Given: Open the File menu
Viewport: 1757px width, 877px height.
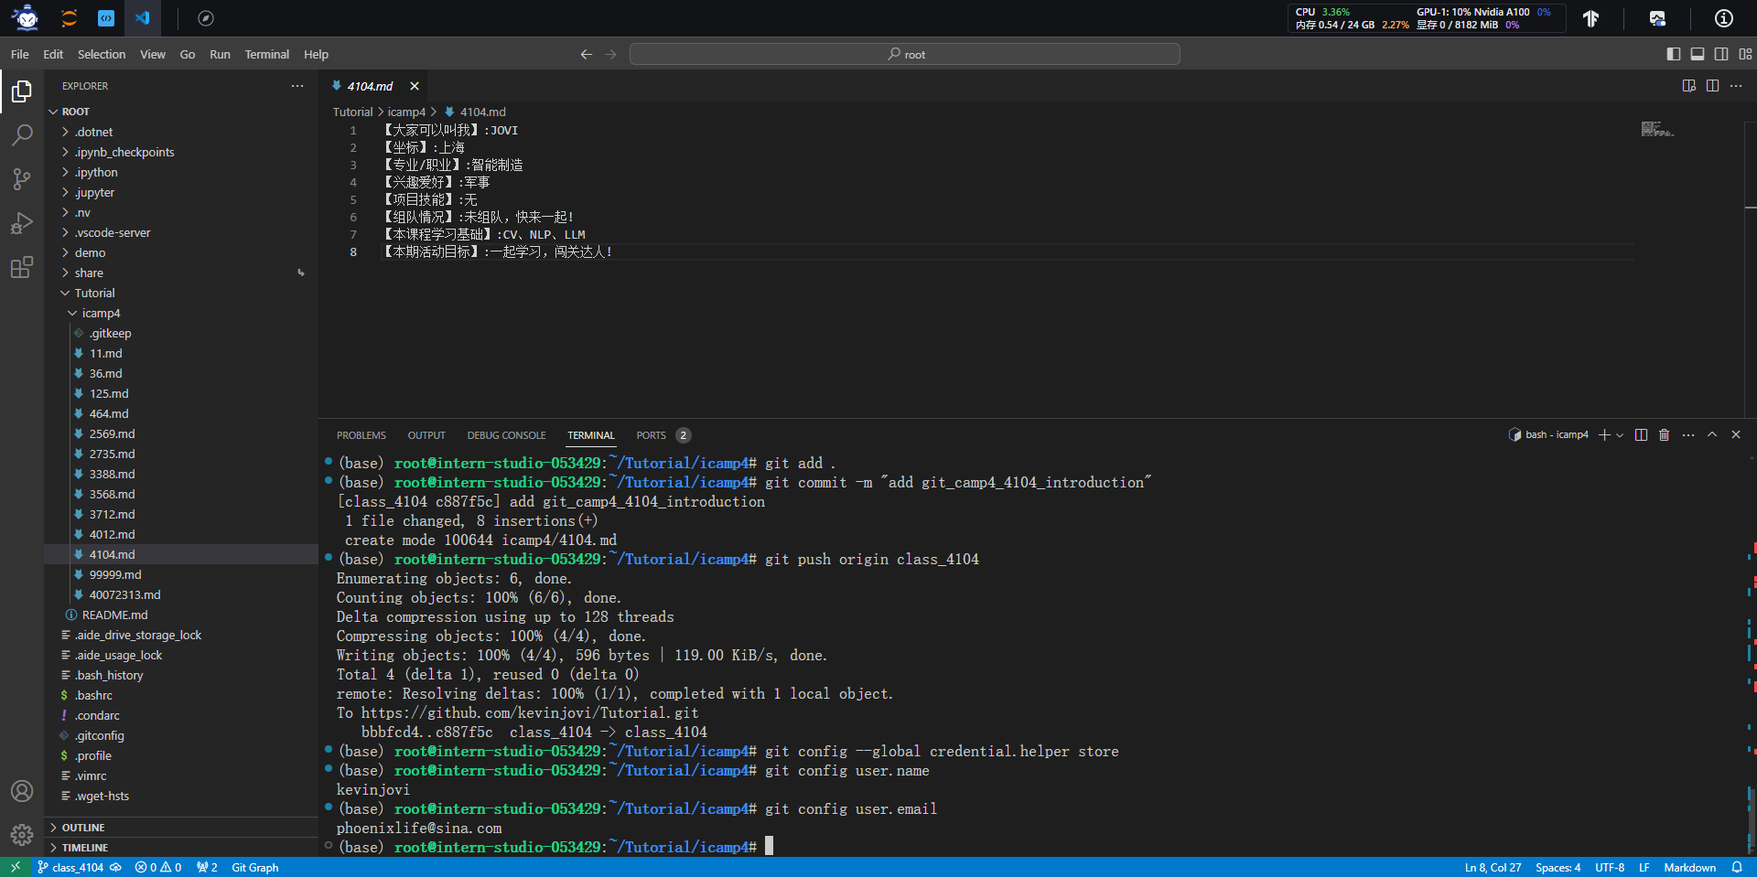Looking at the screenshot, I should point(20,55).
